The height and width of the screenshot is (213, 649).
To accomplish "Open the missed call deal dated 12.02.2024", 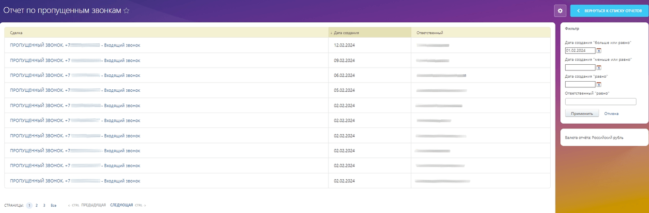I will (75, 45).
